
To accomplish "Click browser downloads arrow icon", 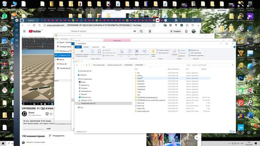I will pos(198,25).
